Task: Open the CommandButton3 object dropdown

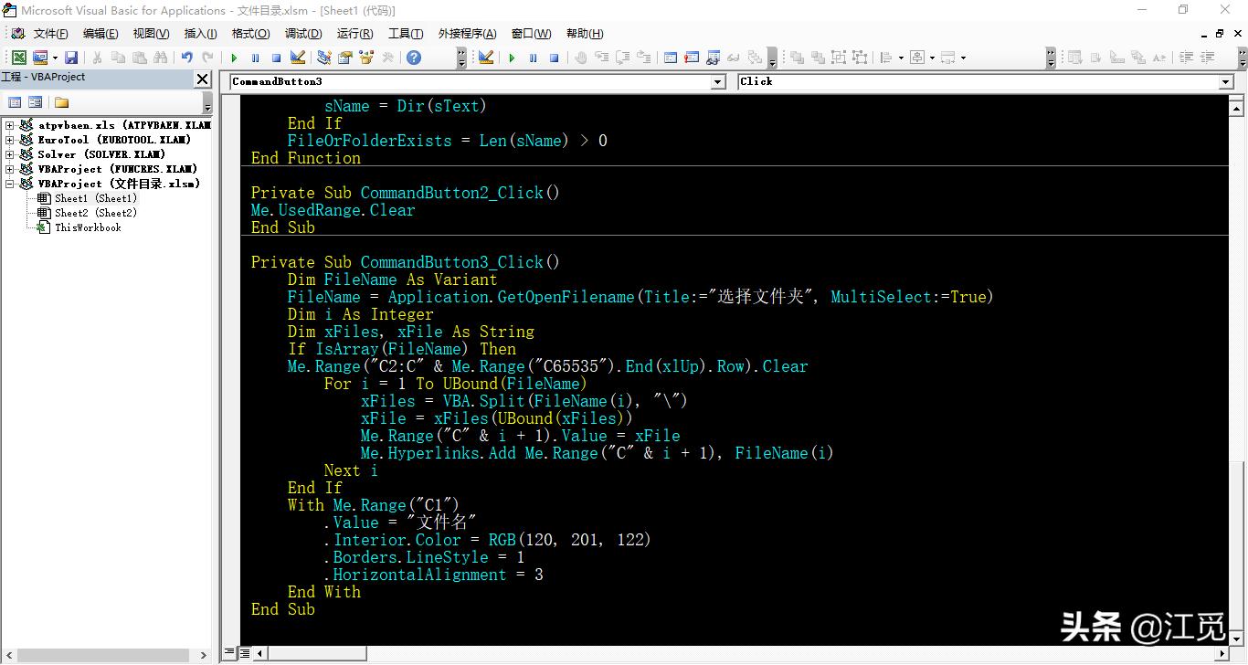Action: 717,82
